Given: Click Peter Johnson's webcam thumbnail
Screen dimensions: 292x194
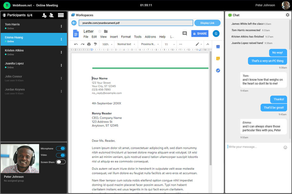Looking at the screenshot, I should point(20,158).
